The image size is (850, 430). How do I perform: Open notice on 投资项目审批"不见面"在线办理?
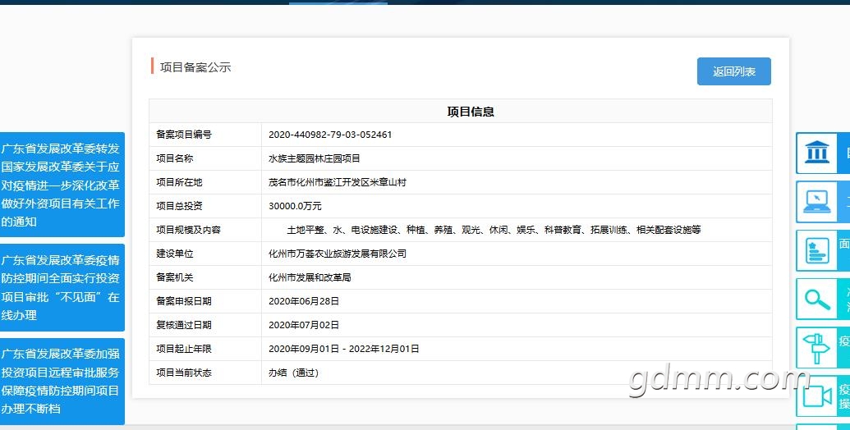coord(62,287)
